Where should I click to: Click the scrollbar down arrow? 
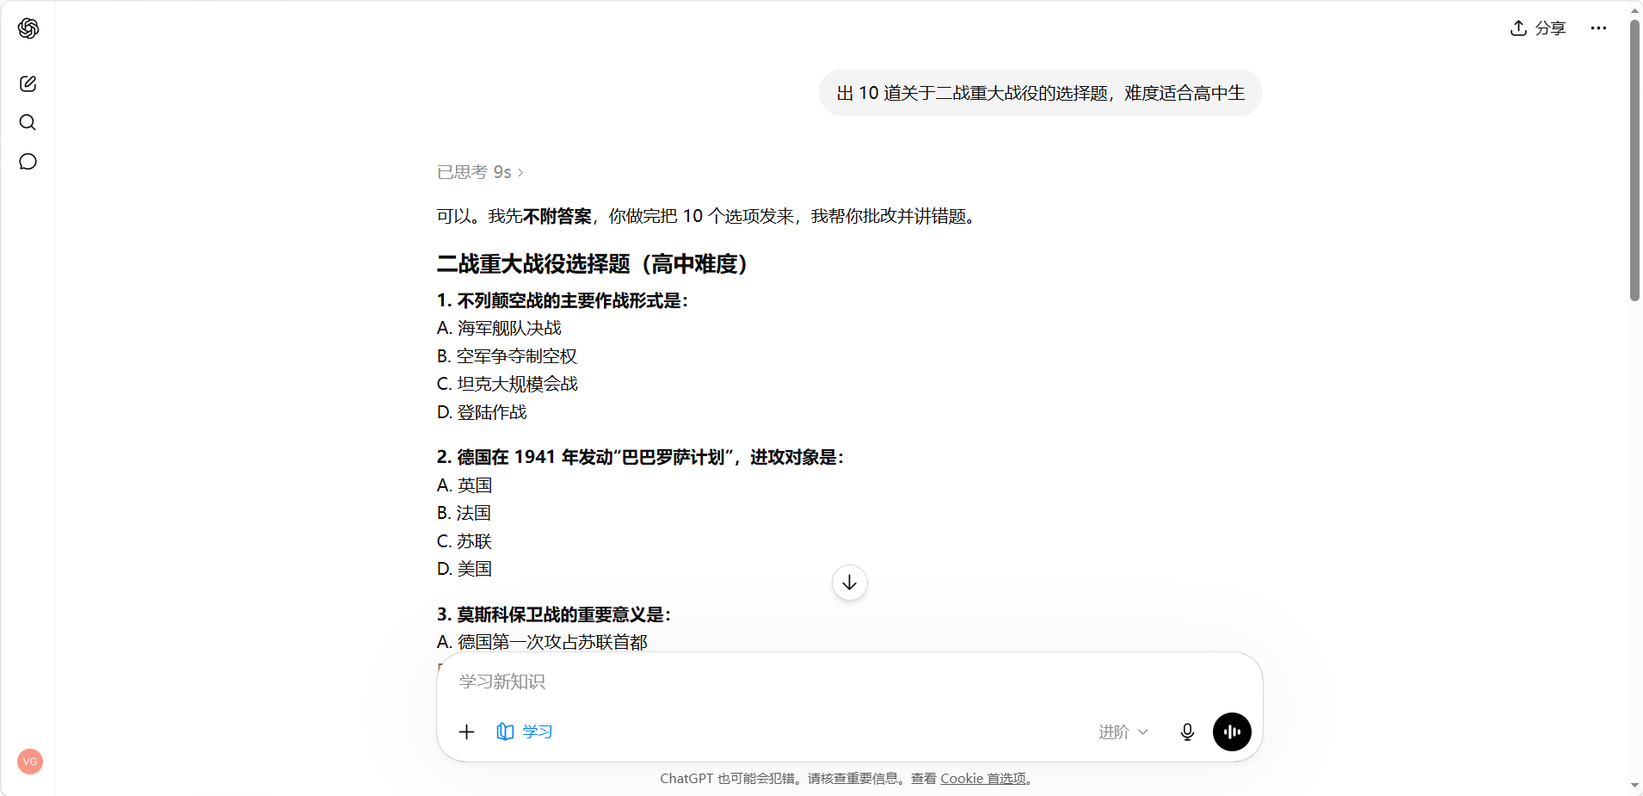pyautogui.click(x=1634, y=786)
